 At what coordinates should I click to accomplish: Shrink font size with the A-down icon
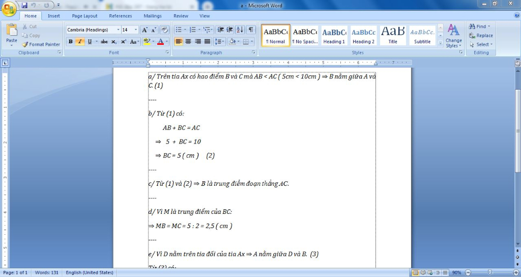point(154,30)
